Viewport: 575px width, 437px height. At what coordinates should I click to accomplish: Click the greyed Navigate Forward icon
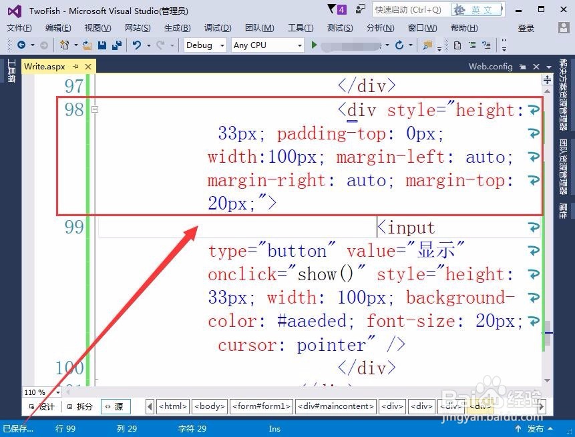[43, 45]
